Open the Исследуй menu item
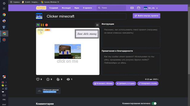This screenshot has width=190, height=106. click(x=66, y=8)
